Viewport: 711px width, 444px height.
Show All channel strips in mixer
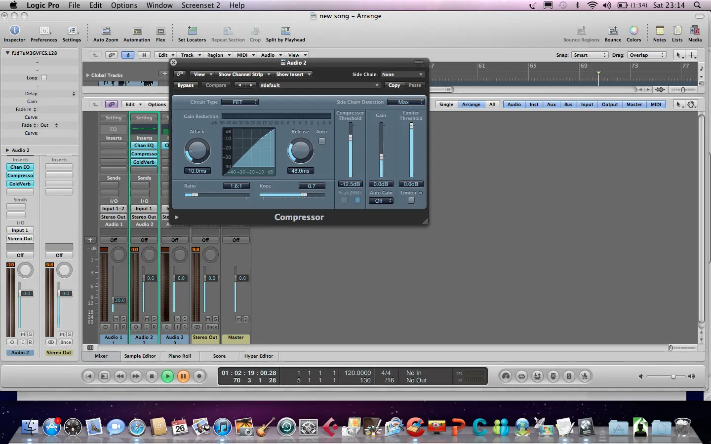[492, 105]
